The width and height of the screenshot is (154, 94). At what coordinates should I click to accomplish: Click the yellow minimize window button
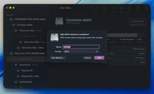[10, 8]
